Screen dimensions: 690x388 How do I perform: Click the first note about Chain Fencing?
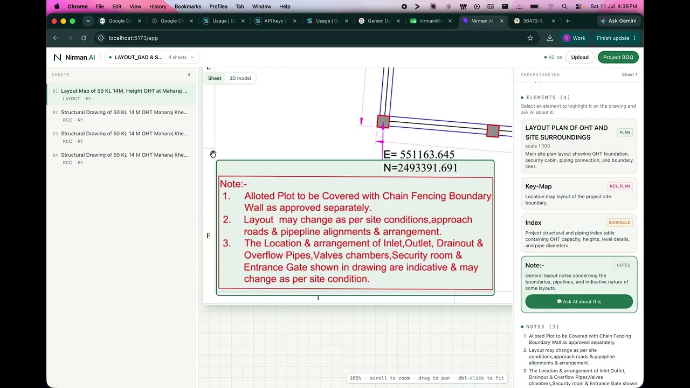(579, 339)
